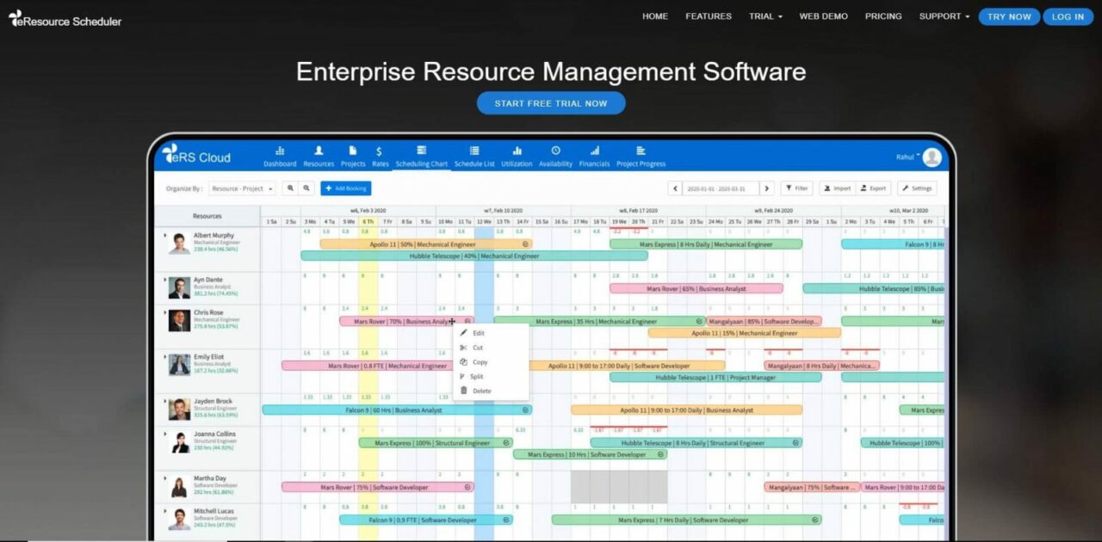1102x542 pixels.
Task: Go to previous date range arrow
Action: click(x=676, y=188)
